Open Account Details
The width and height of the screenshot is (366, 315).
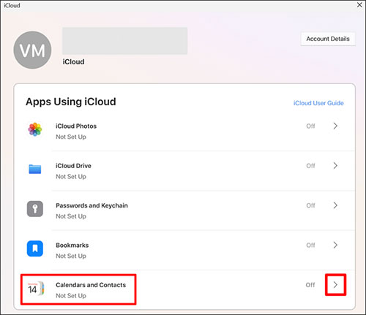tap(328, 39)
